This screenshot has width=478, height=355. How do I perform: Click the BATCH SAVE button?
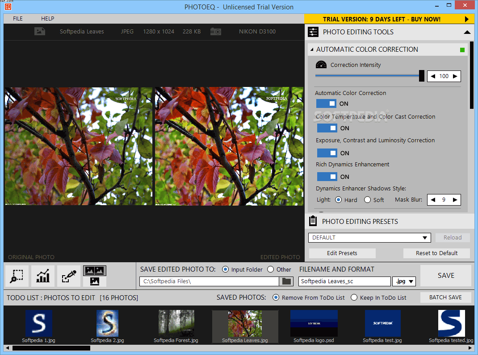coord(445,297)
